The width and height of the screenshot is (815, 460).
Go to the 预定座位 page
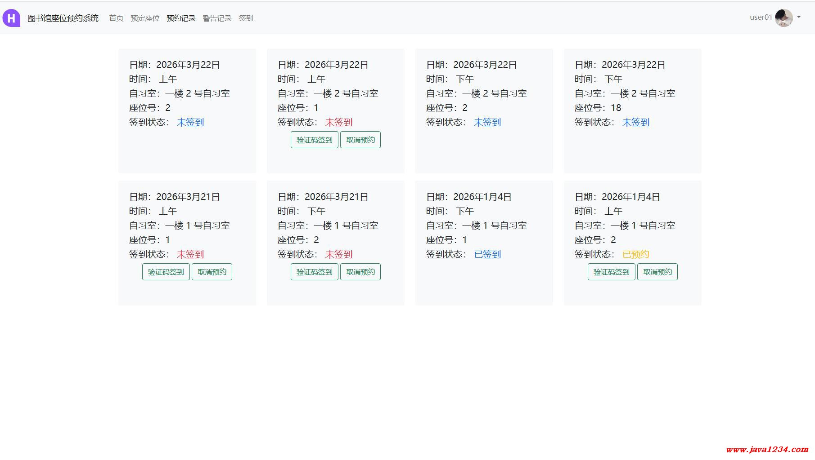[145, 18]
